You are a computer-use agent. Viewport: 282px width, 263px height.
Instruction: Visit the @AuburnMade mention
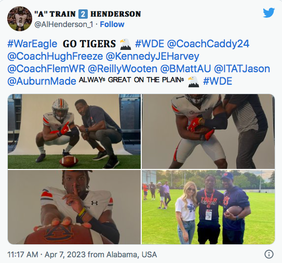click(x=42, y=81)
